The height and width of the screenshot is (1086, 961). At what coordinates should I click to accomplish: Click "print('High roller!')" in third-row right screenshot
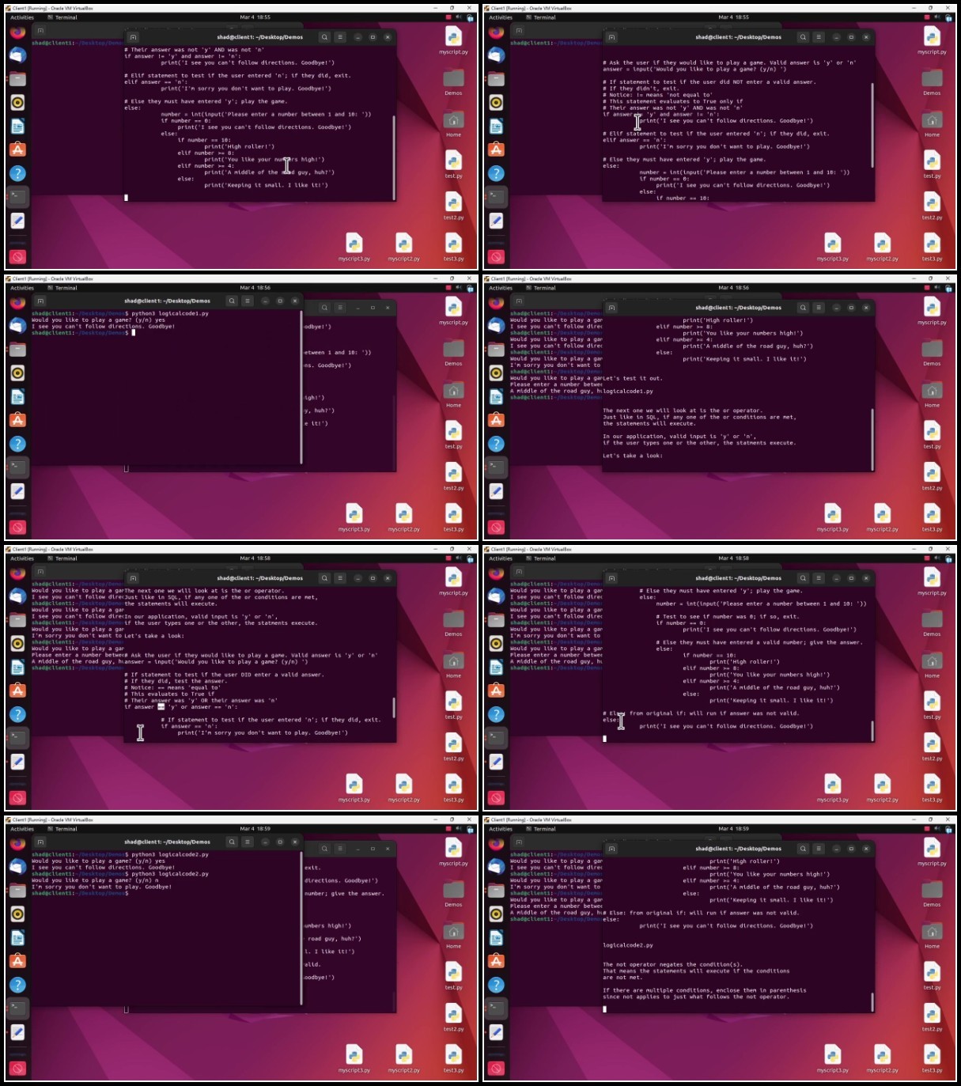pyautogui.click(x=744, y=662)
